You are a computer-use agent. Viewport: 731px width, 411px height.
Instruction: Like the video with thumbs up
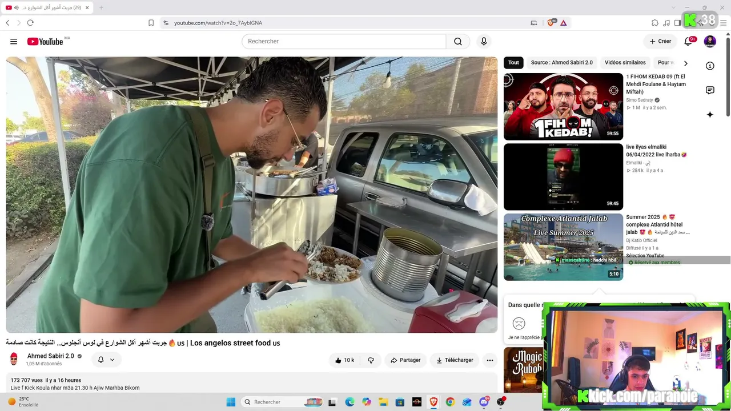(344, 360)
